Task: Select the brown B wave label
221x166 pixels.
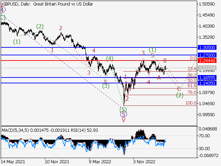Action: click(165, 61)
